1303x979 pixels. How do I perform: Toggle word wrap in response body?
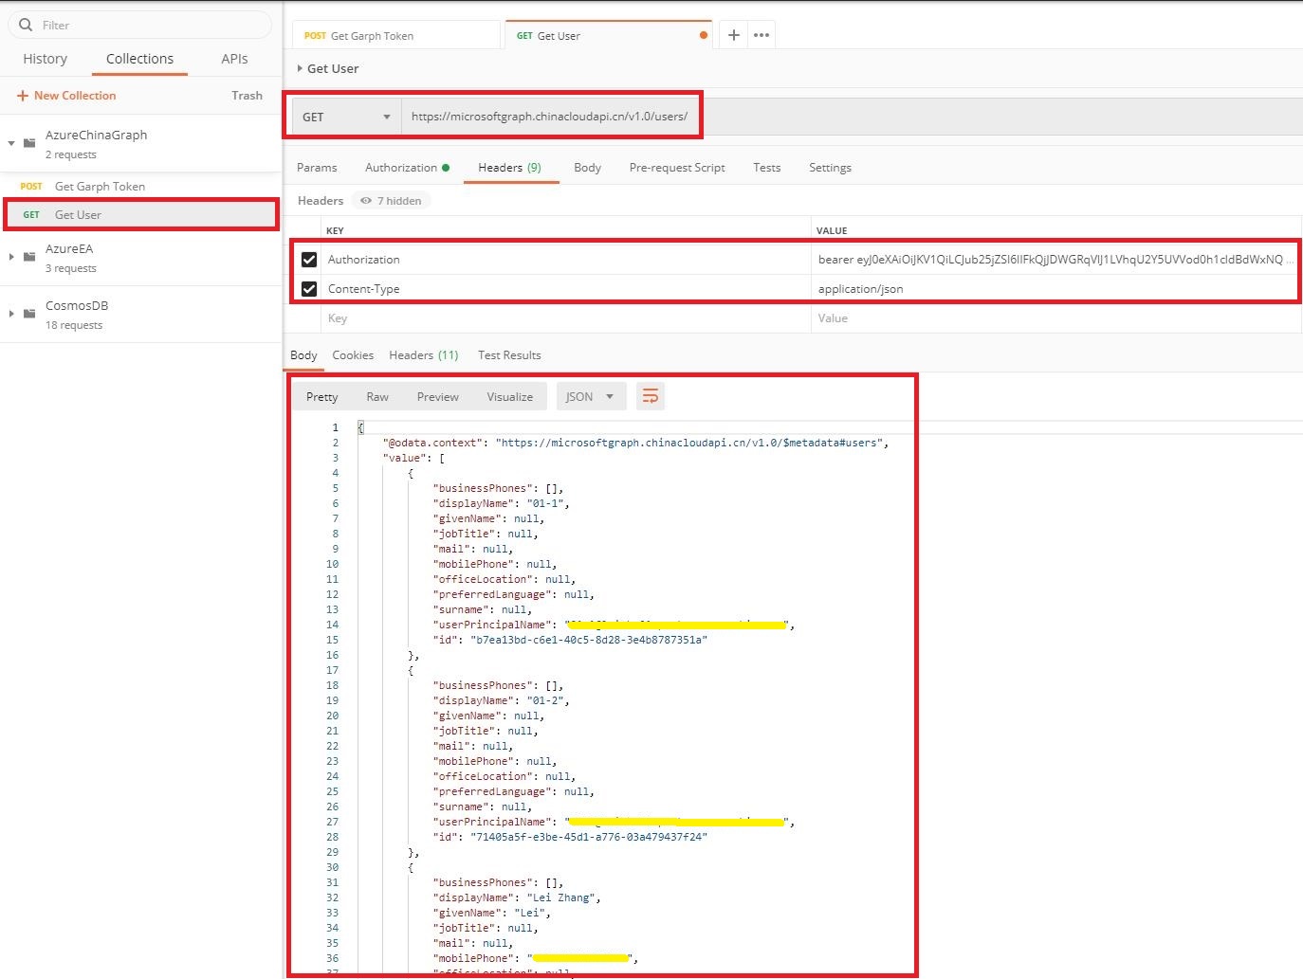650,396
